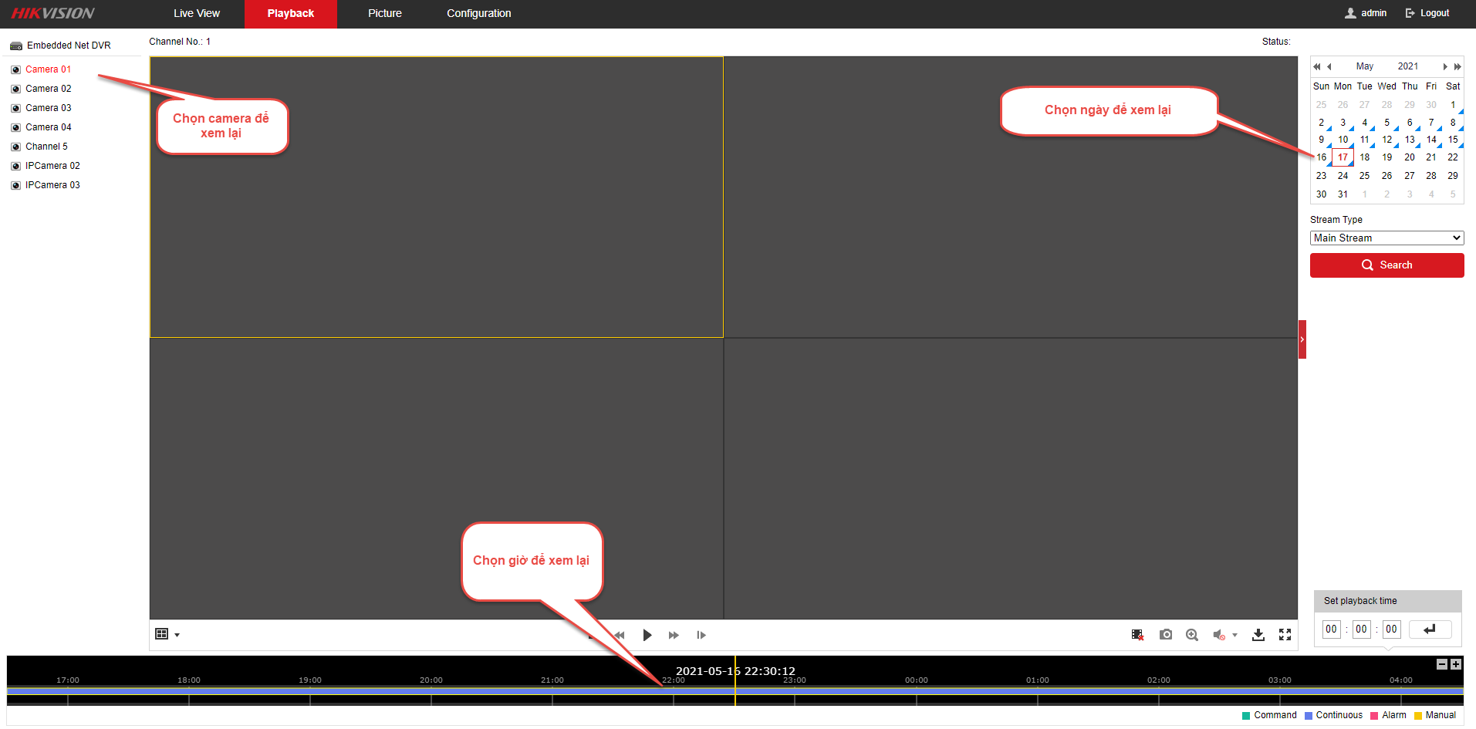Click the Logout link
The height and width of the screenshot is (729, 1476).
1427,13
